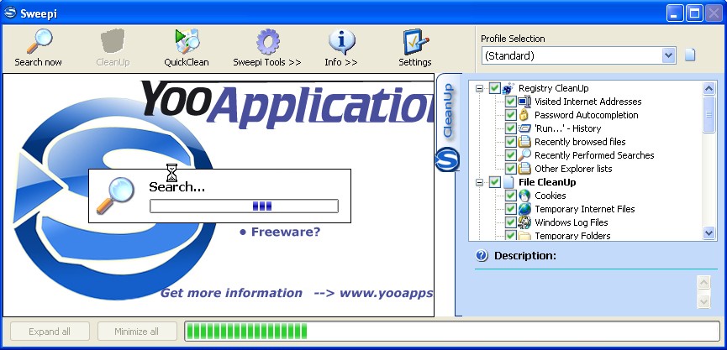Click the Temporary Internet Files globe icon

524,209
